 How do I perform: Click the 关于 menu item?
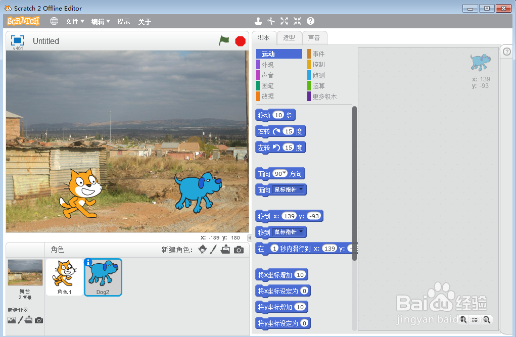[x=145, y=22]
